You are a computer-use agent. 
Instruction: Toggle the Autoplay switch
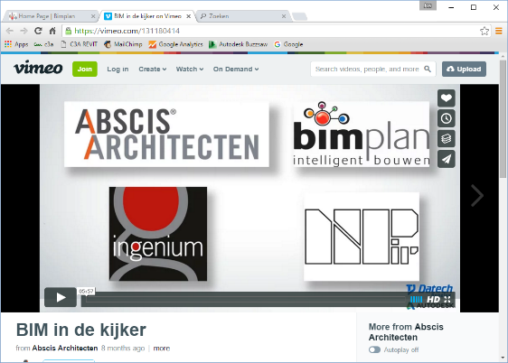pyautogui.click(x=374, y=349)
